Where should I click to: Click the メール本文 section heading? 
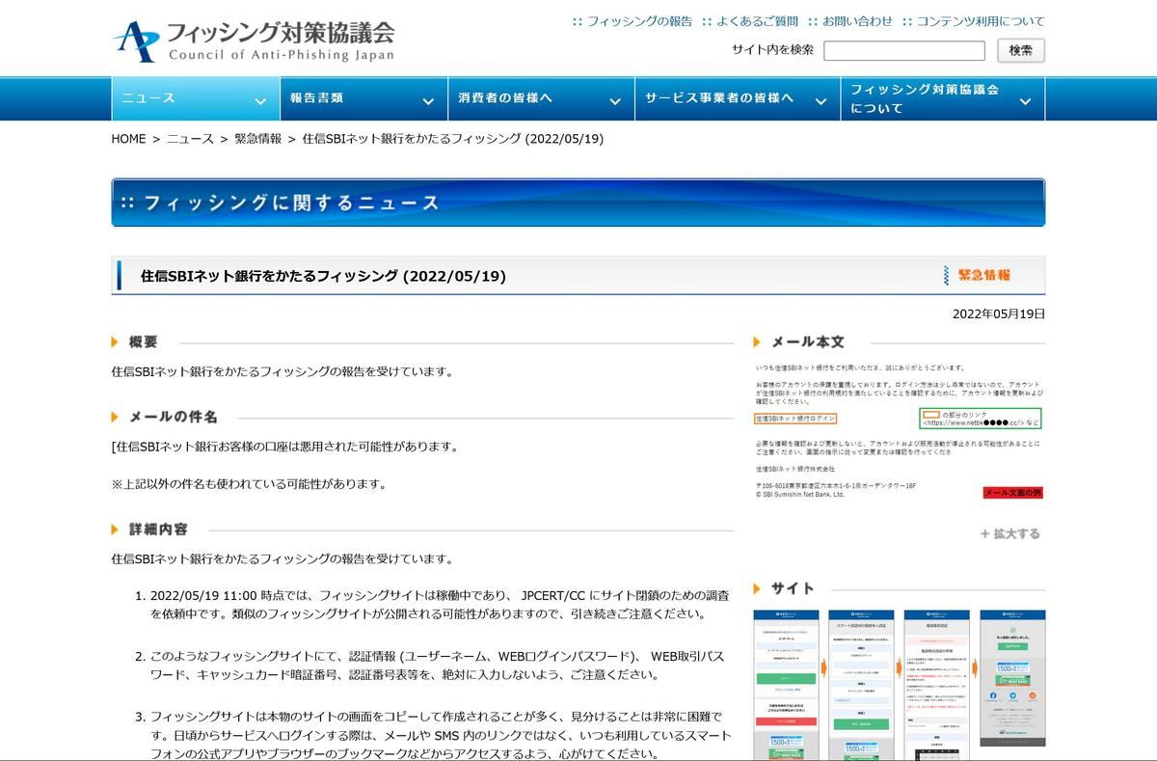click(x=808, y=342)
